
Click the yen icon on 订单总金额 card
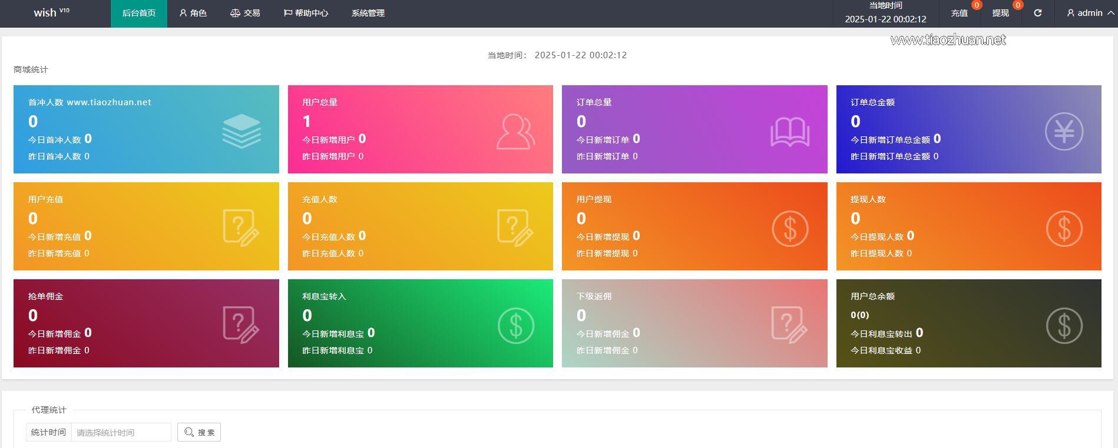click(x=1064, y=131)
